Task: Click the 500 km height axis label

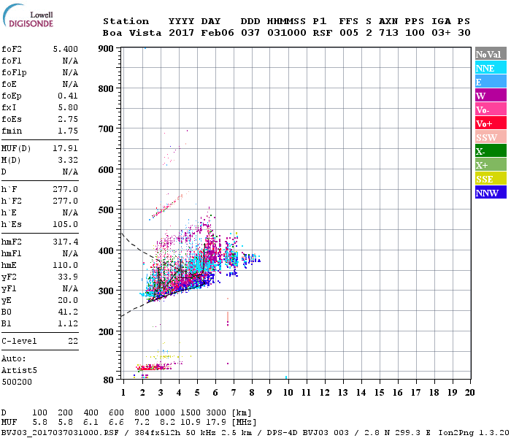Action: pyautogui.click(x=106, y=210)
